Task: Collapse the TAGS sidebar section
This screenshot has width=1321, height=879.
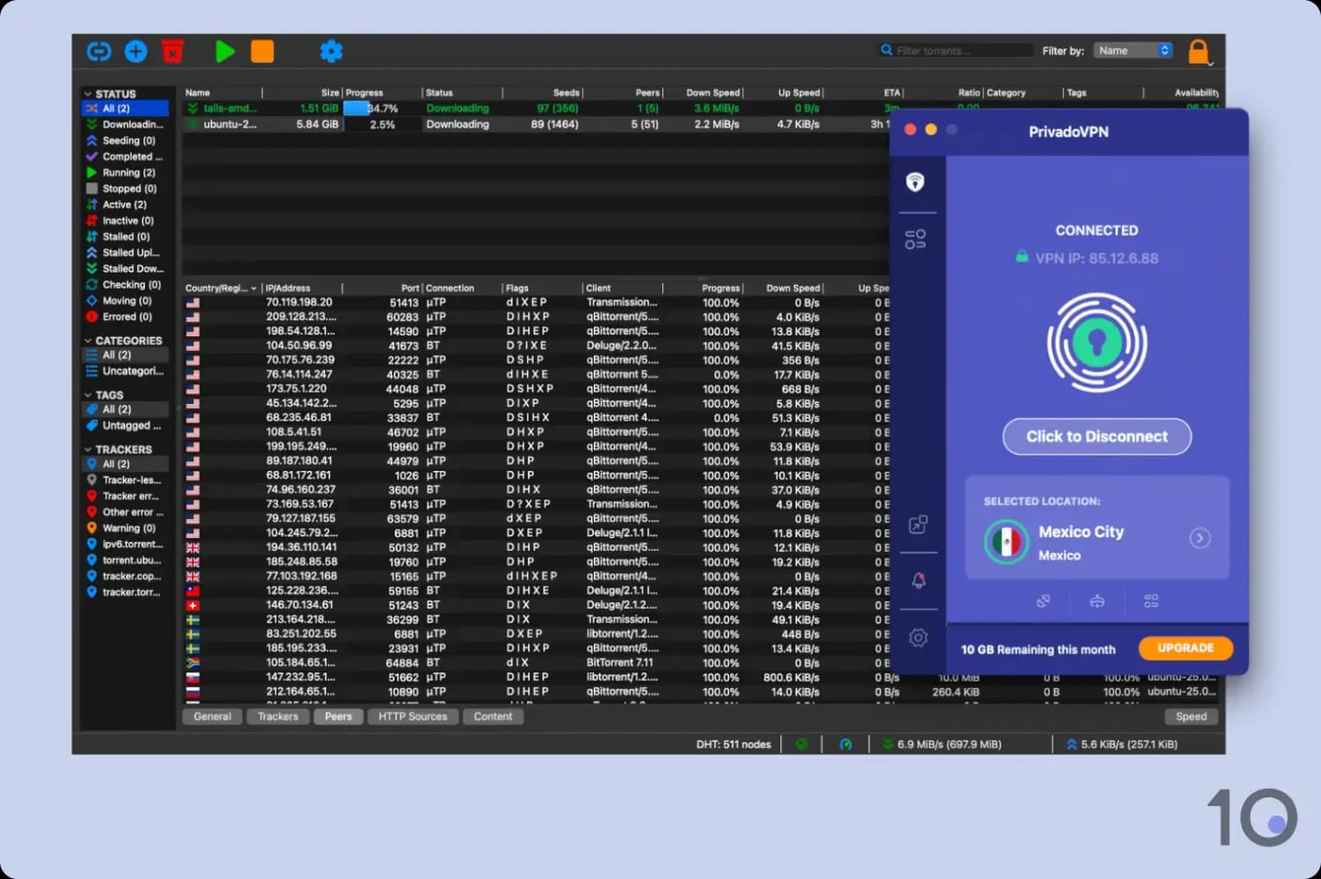Action: click(88, 396)
